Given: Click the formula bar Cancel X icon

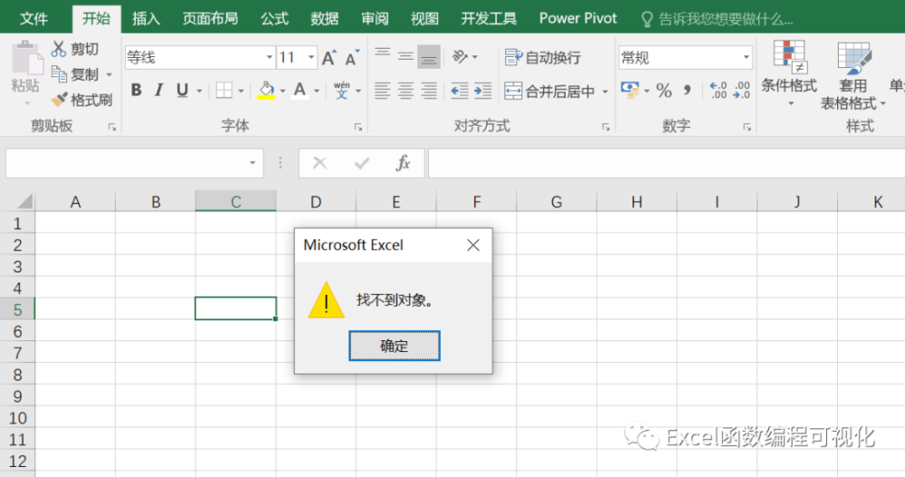Looking at the screenshot, I should click(x=319, y=164).
